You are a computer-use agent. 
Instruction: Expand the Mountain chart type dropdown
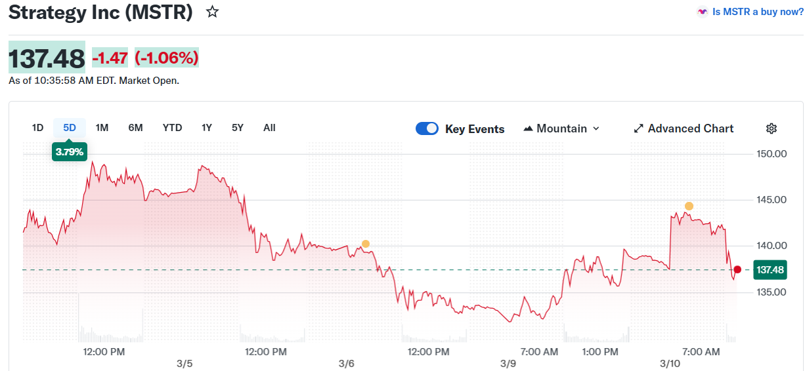tap(596, 128)
